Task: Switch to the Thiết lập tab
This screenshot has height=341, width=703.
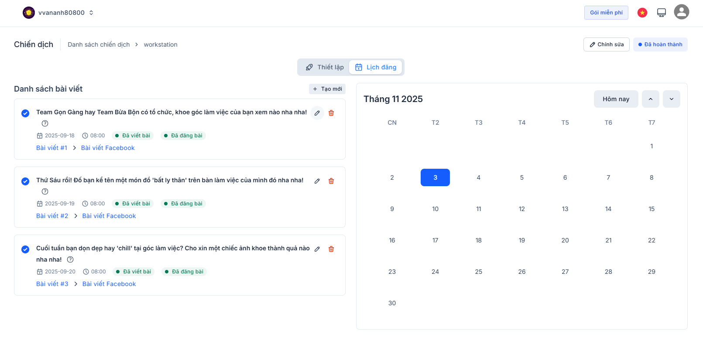Action: coord(325,67)
